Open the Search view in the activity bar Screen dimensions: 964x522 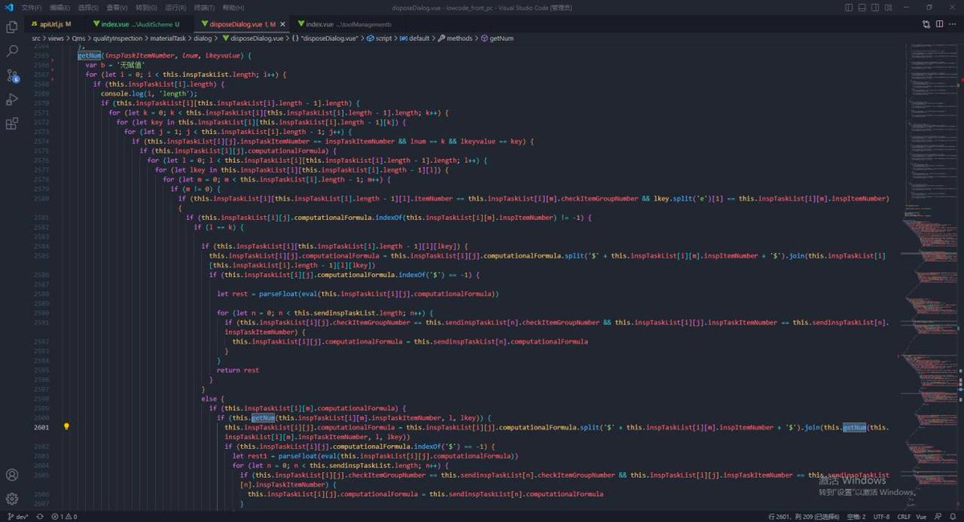click(x=12, y=51)
